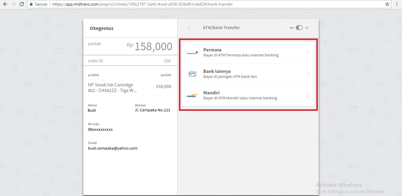Click the blue card icon for Bank lainnya

click(x=192, y=74)
